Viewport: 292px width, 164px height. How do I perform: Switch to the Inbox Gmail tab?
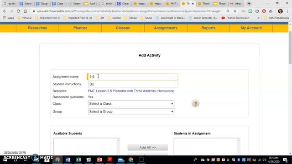coord(236,4)
